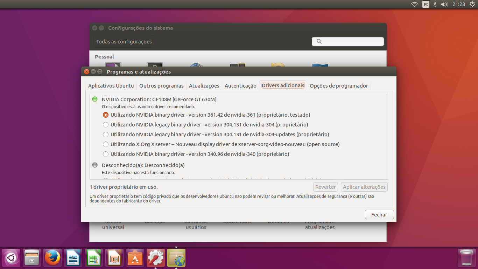Click the Configurações do sistema window title
Viewport: 478px width, 269px height.
coord(140,28)
